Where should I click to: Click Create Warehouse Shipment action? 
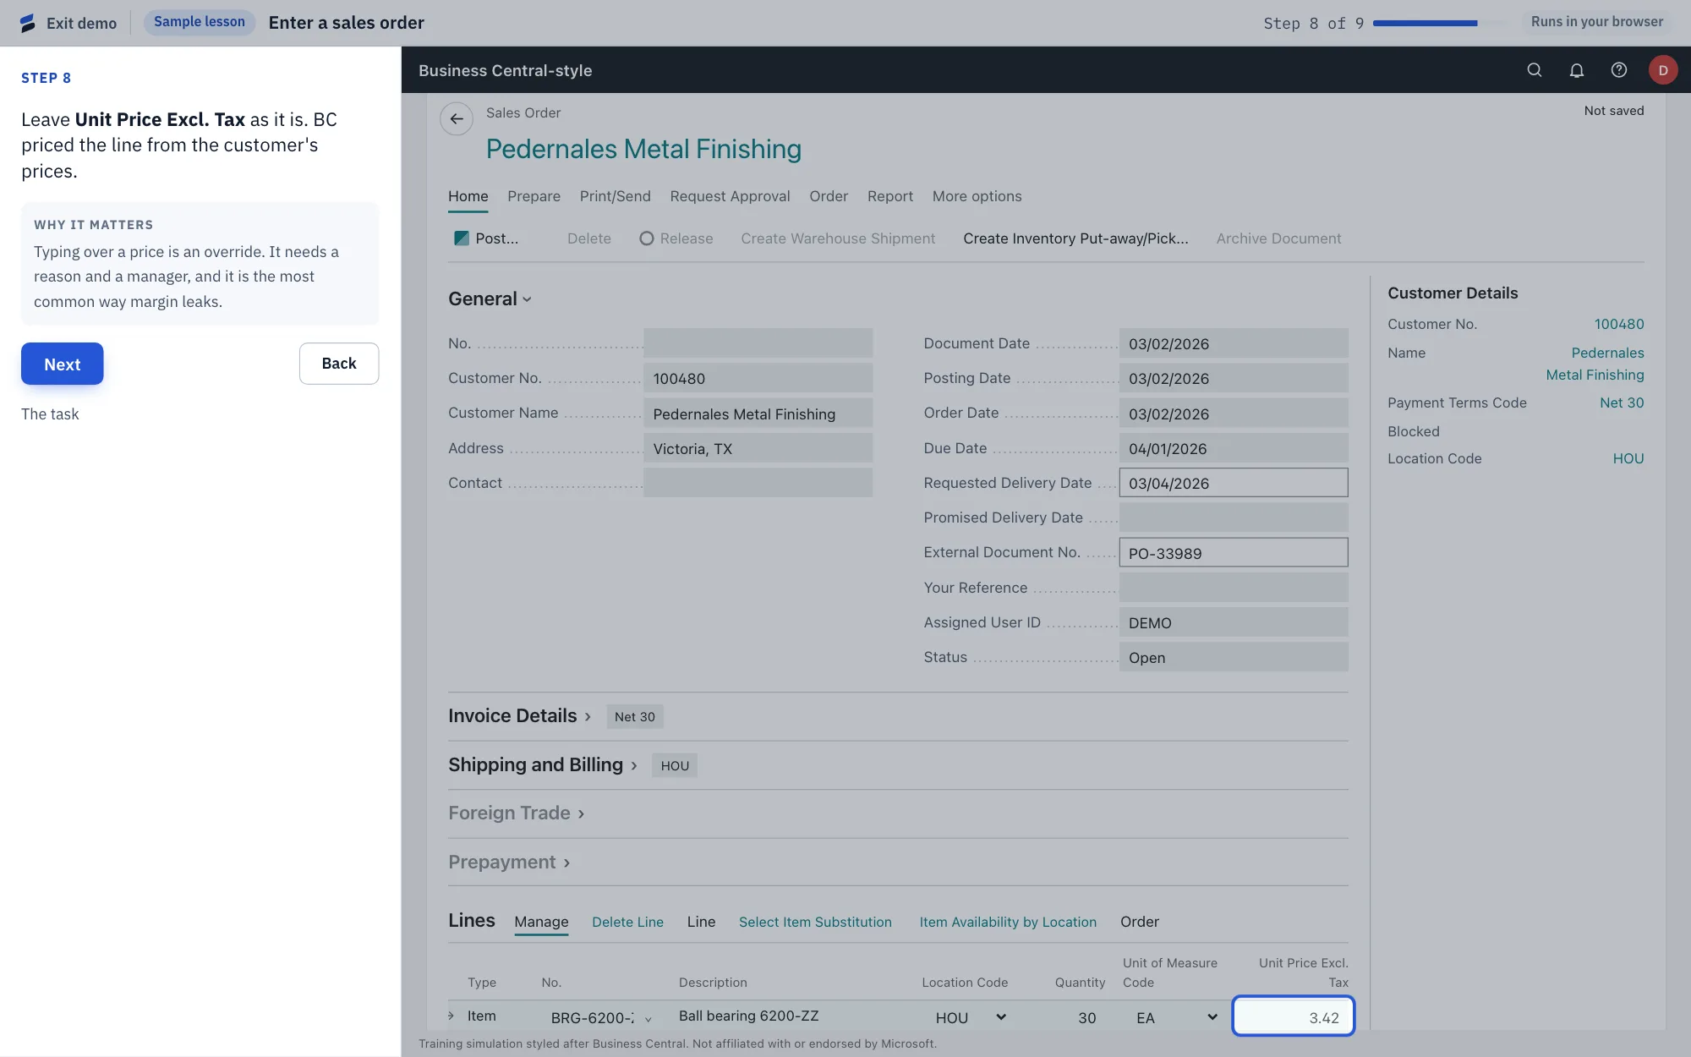click(x=838, y=238)
